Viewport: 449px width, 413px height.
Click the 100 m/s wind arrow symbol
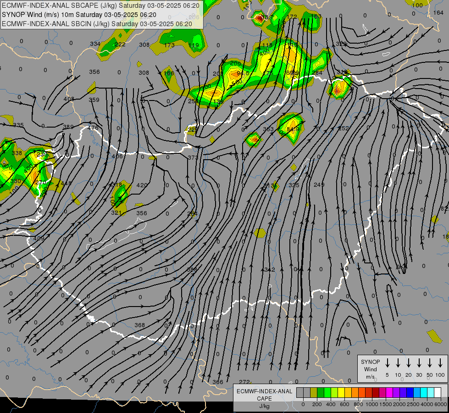click(440, 363)
